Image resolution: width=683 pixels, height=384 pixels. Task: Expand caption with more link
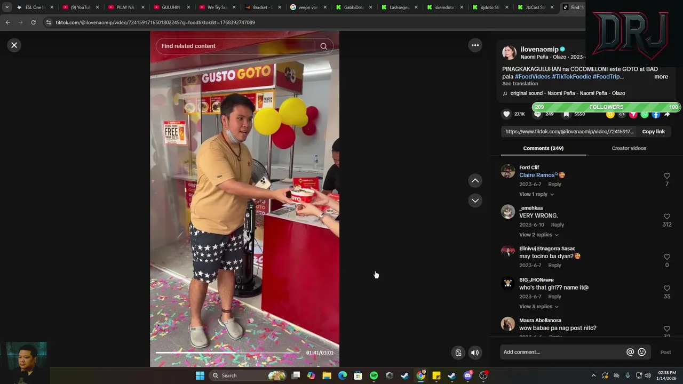click(x=661, y=77)
